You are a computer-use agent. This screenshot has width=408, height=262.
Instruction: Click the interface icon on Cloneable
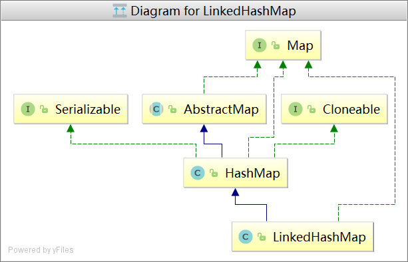[296, 109]
